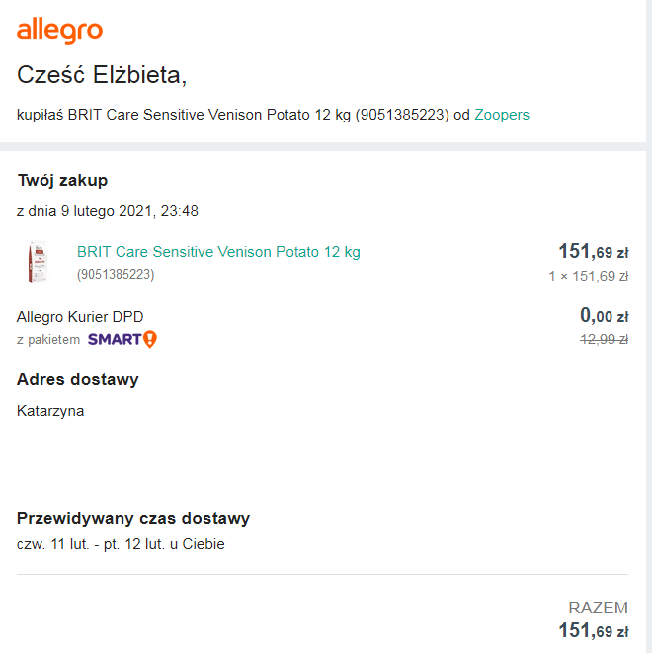Click the "RAZEM" total label
Viewport: 652px width, 653px height.
tap(598, 608)
